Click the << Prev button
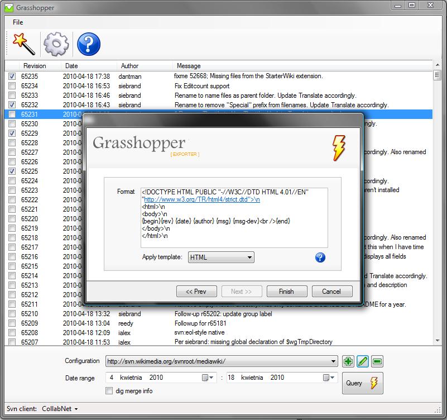447x420 pixels. click(196, 292)
